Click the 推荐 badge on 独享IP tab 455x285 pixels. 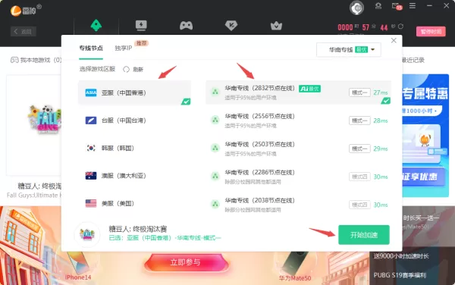(x=141, y=43)
